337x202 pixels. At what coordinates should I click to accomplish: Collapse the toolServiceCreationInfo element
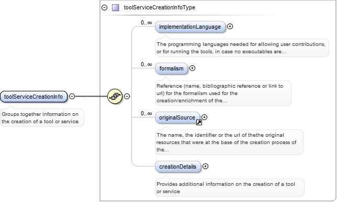72,96
